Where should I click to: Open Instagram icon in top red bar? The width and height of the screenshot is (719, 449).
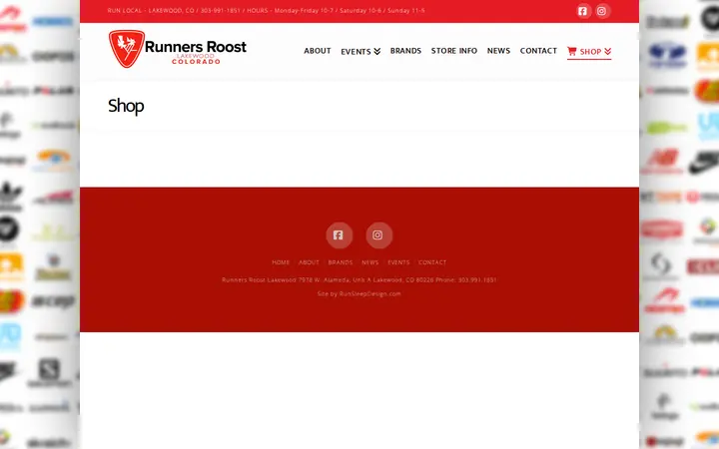pyautogui.click(x=601, y=11)
